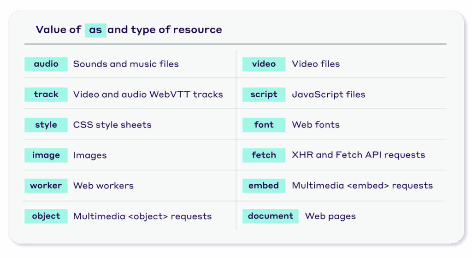Screen dimensions: 472x258
Task: Click the 'audio' value tag
Action: click(46, 64)
